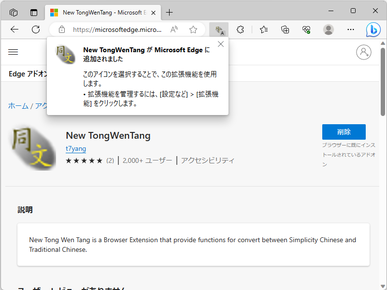The width and height of the screenshot is (387, 290).
Task: Dismiss the extension added notification
Action: pos(220,43)
